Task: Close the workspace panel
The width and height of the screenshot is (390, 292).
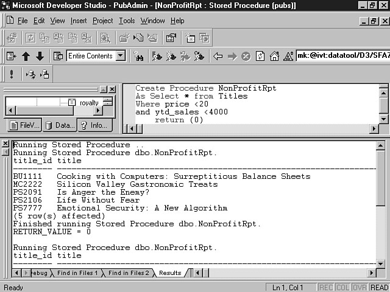Action: point(112,89)
